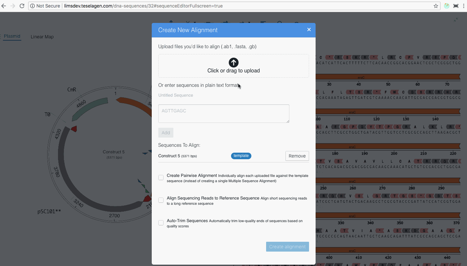This screenshot has width=467, height=266.
Task: Click the CmR label on plasmid map
Action: tap(72, 89)
